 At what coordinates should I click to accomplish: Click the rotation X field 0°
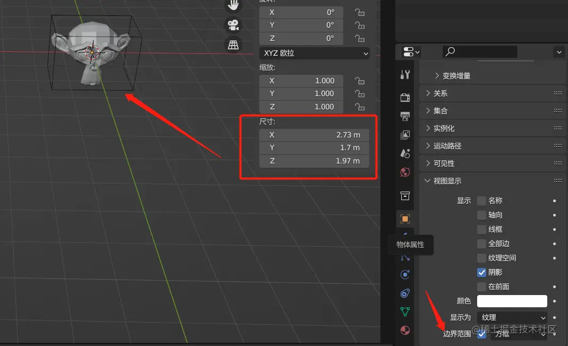coord(301,12)
